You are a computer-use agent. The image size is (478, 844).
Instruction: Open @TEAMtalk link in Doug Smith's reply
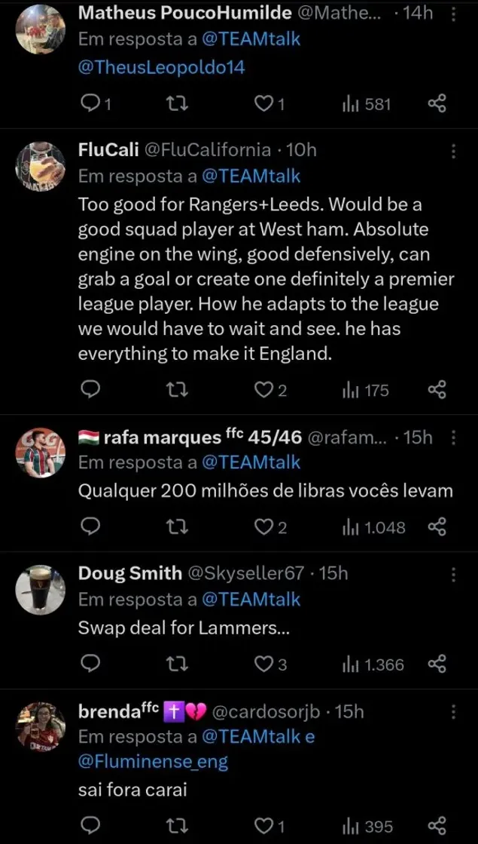click(x=251, y=600)
